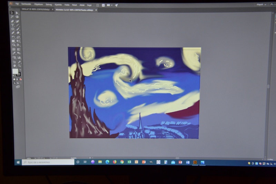Screen dimensions: 276x184
Task: Open the Ablak menu
Action: [82, 5]
